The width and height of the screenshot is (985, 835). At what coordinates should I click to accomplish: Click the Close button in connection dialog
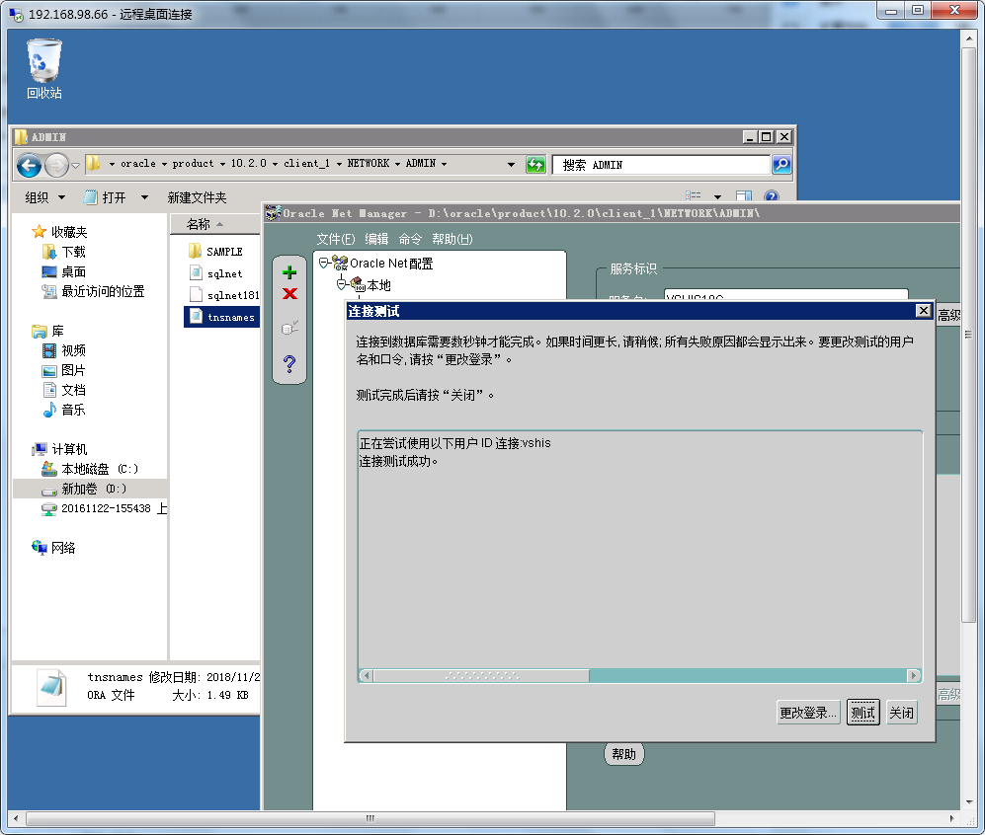901,713
